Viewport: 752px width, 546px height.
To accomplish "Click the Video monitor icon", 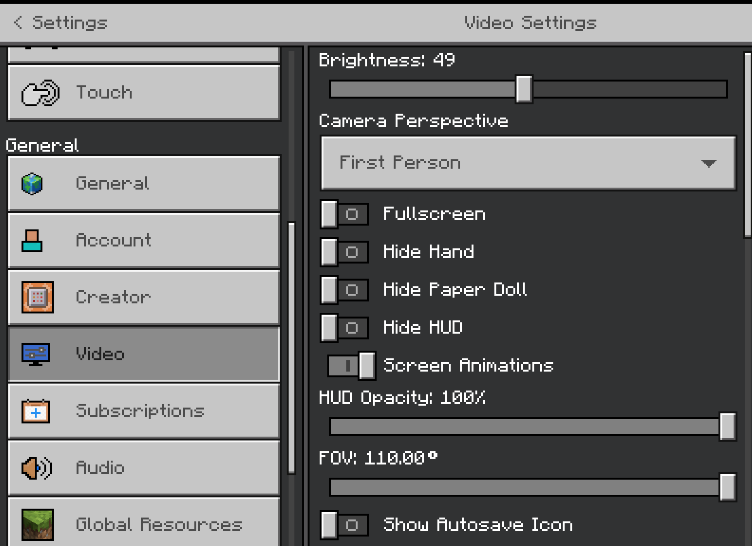I will (x=36, y=354).
